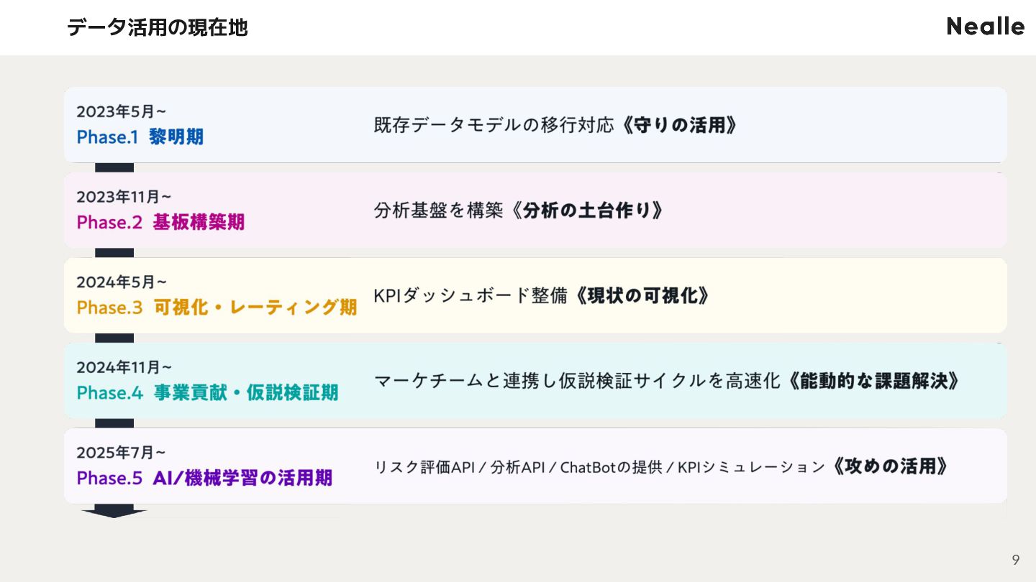Click the Phase.2 基板構築期 heading
The image size is (1036, 582).
[x=160, y=222]
